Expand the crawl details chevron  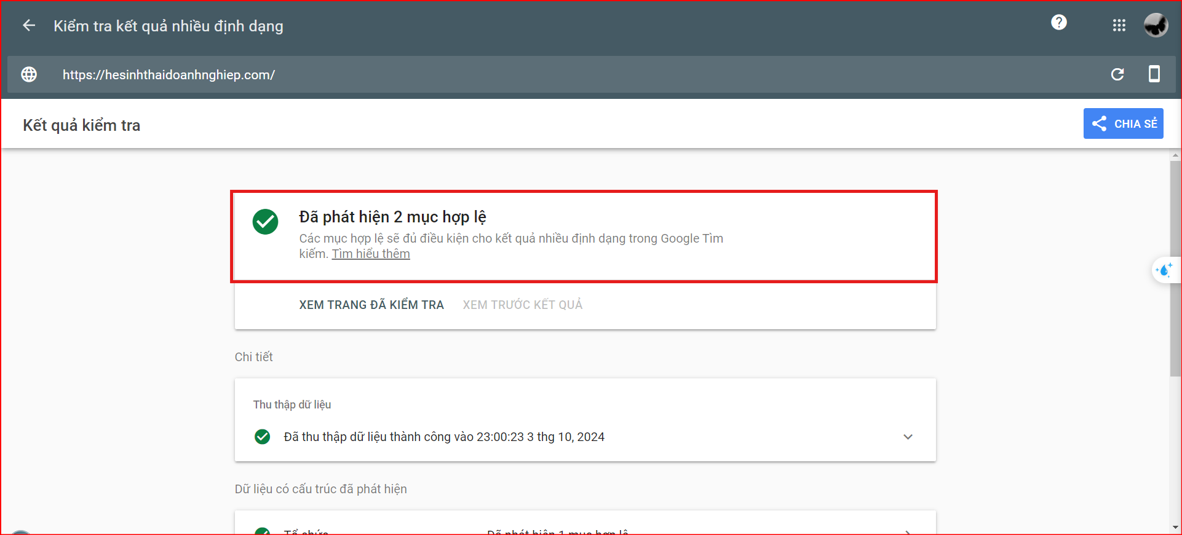[x=908, y=437]
